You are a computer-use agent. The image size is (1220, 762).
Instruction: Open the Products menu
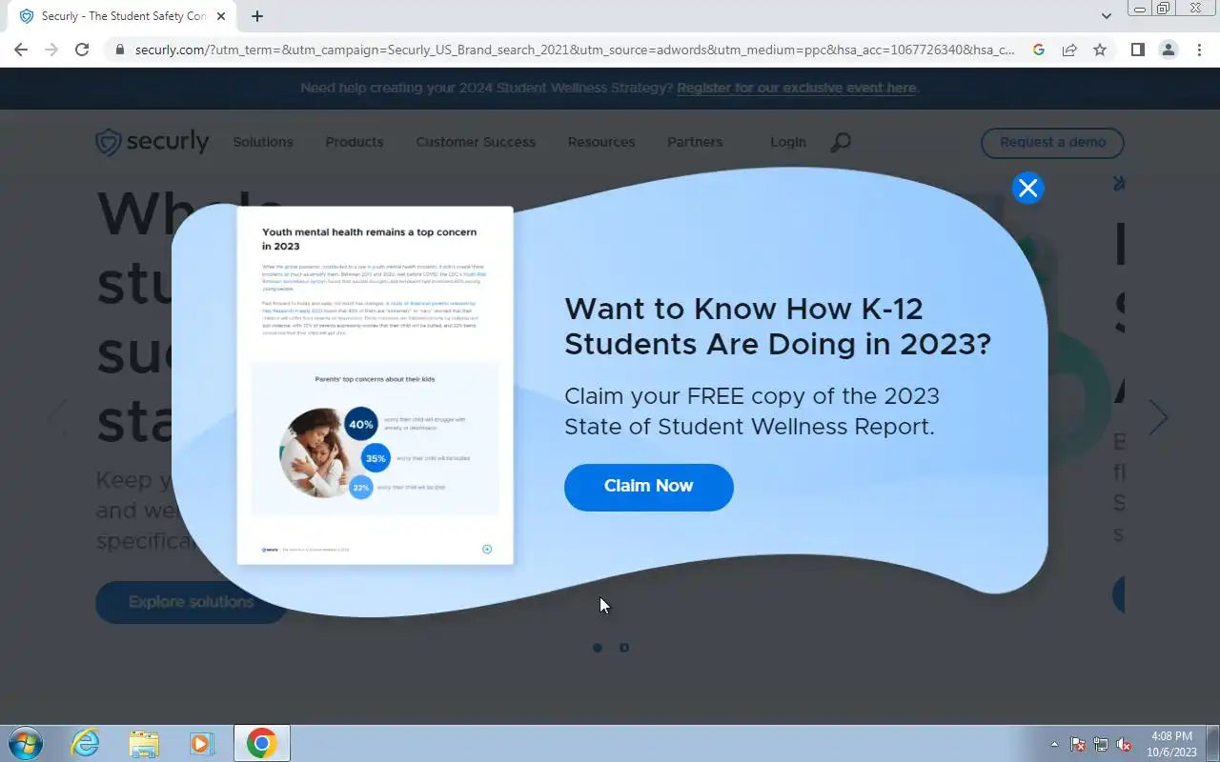[x=355, y=142]
